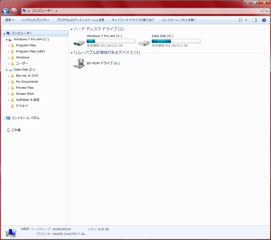Open Help with the question mark icon

coord(264,20)
